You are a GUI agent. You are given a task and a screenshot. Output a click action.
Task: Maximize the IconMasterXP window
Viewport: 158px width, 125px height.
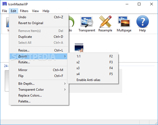click(139, 4)
